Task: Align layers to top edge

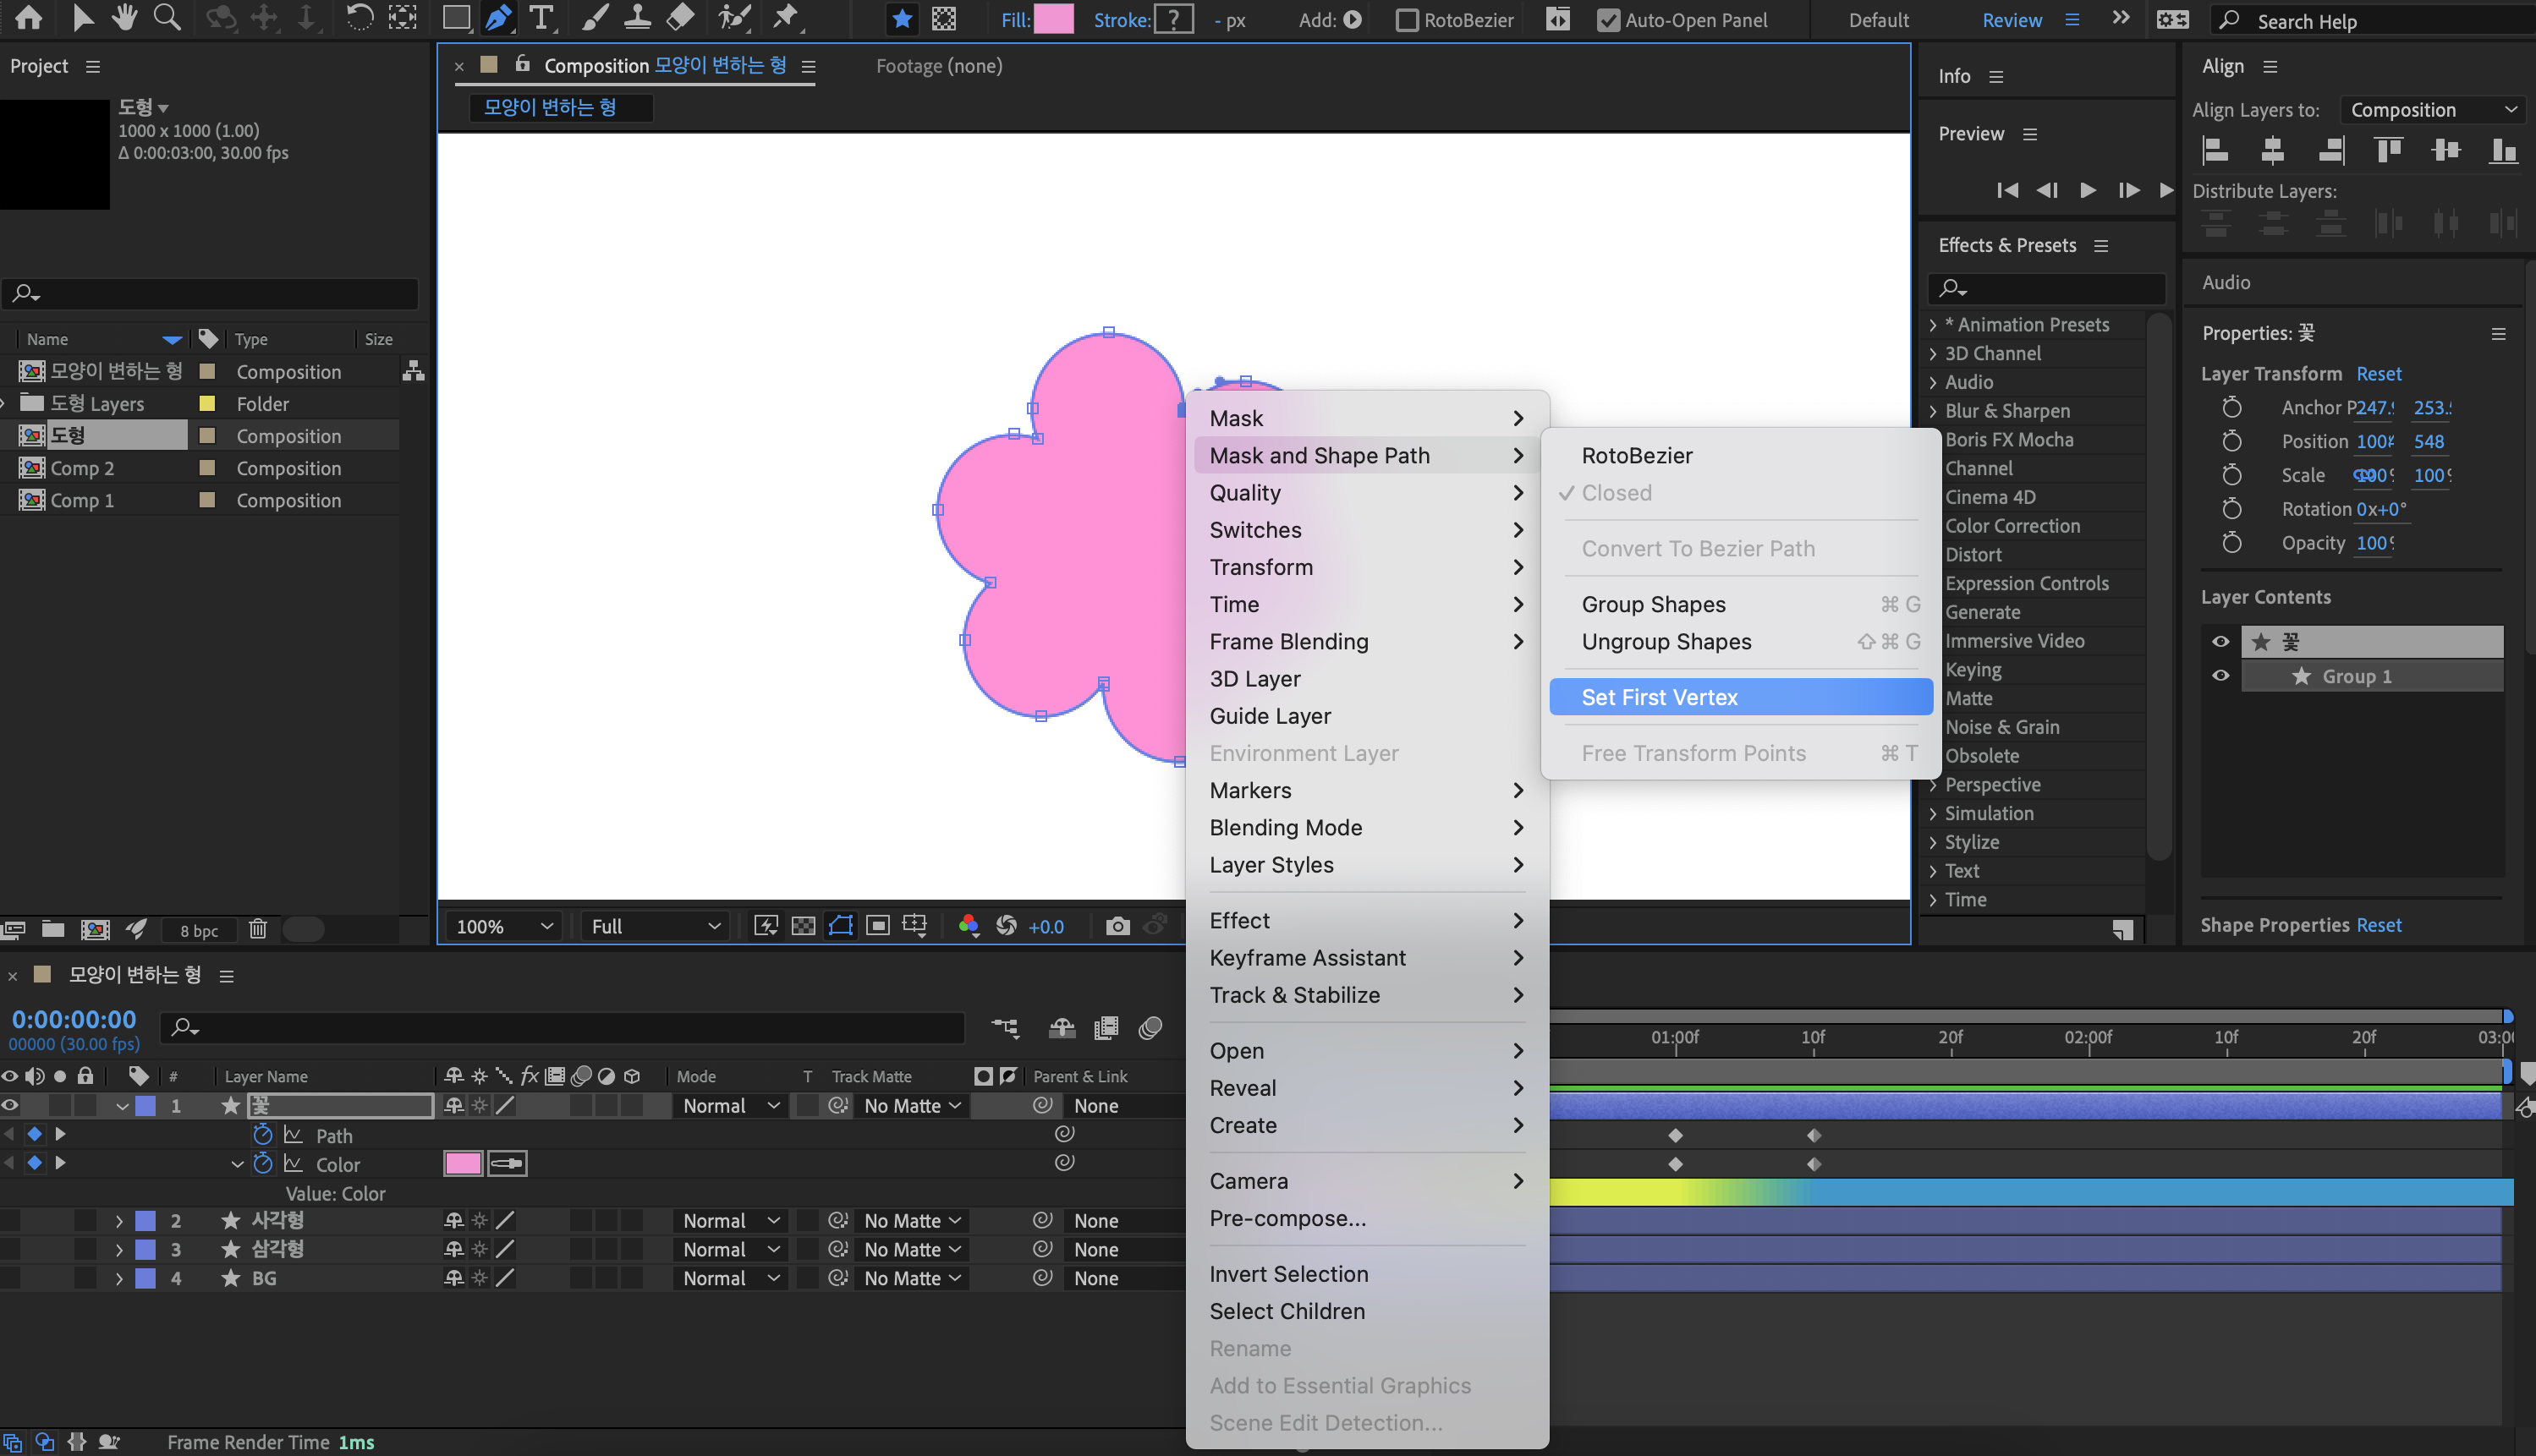Action: 2389,150
